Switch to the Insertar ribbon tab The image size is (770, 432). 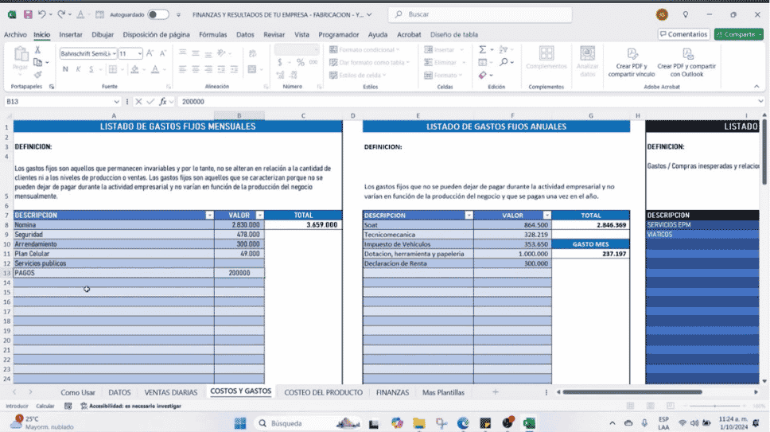tap(71, 34)
